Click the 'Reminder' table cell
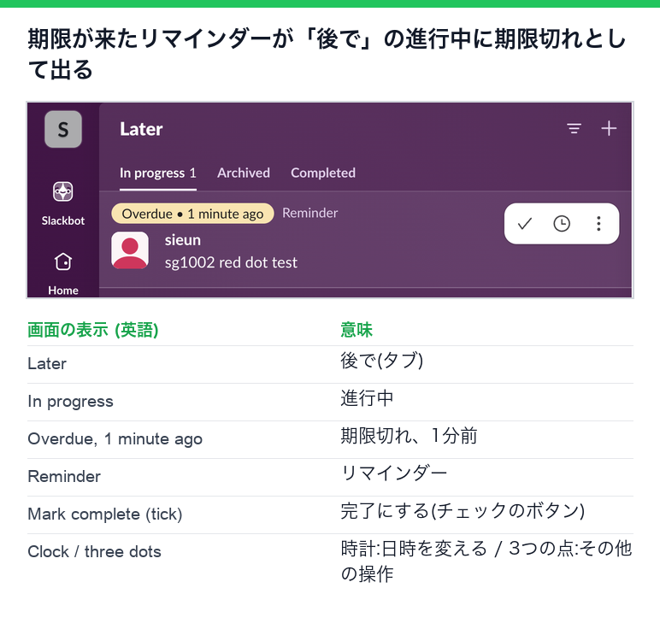The width and height of the screenshot is (660, 629). 64,476
